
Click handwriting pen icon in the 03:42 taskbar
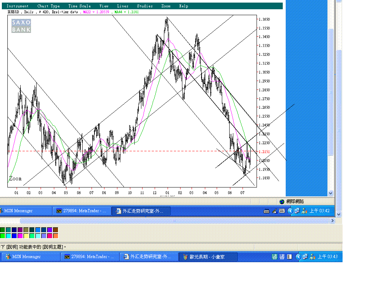[x=275, y=211]
